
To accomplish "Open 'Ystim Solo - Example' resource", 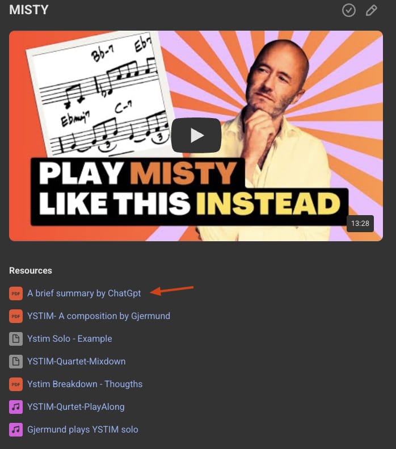I will click(70, 338).
